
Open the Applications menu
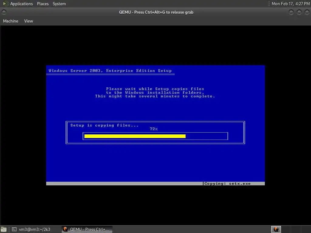coord(22,4)
